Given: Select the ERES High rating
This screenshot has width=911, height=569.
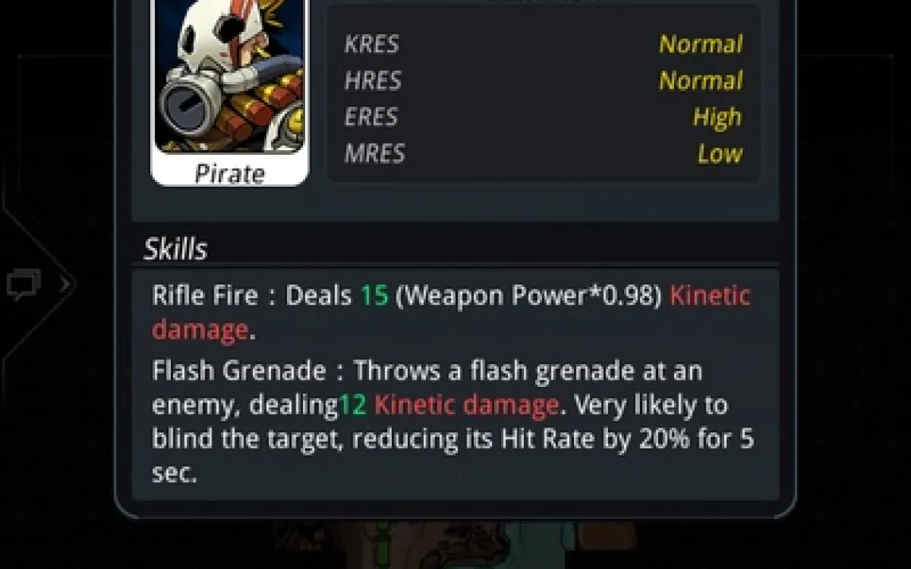Looking at the screenshot, I should click(x=718, y=118).
